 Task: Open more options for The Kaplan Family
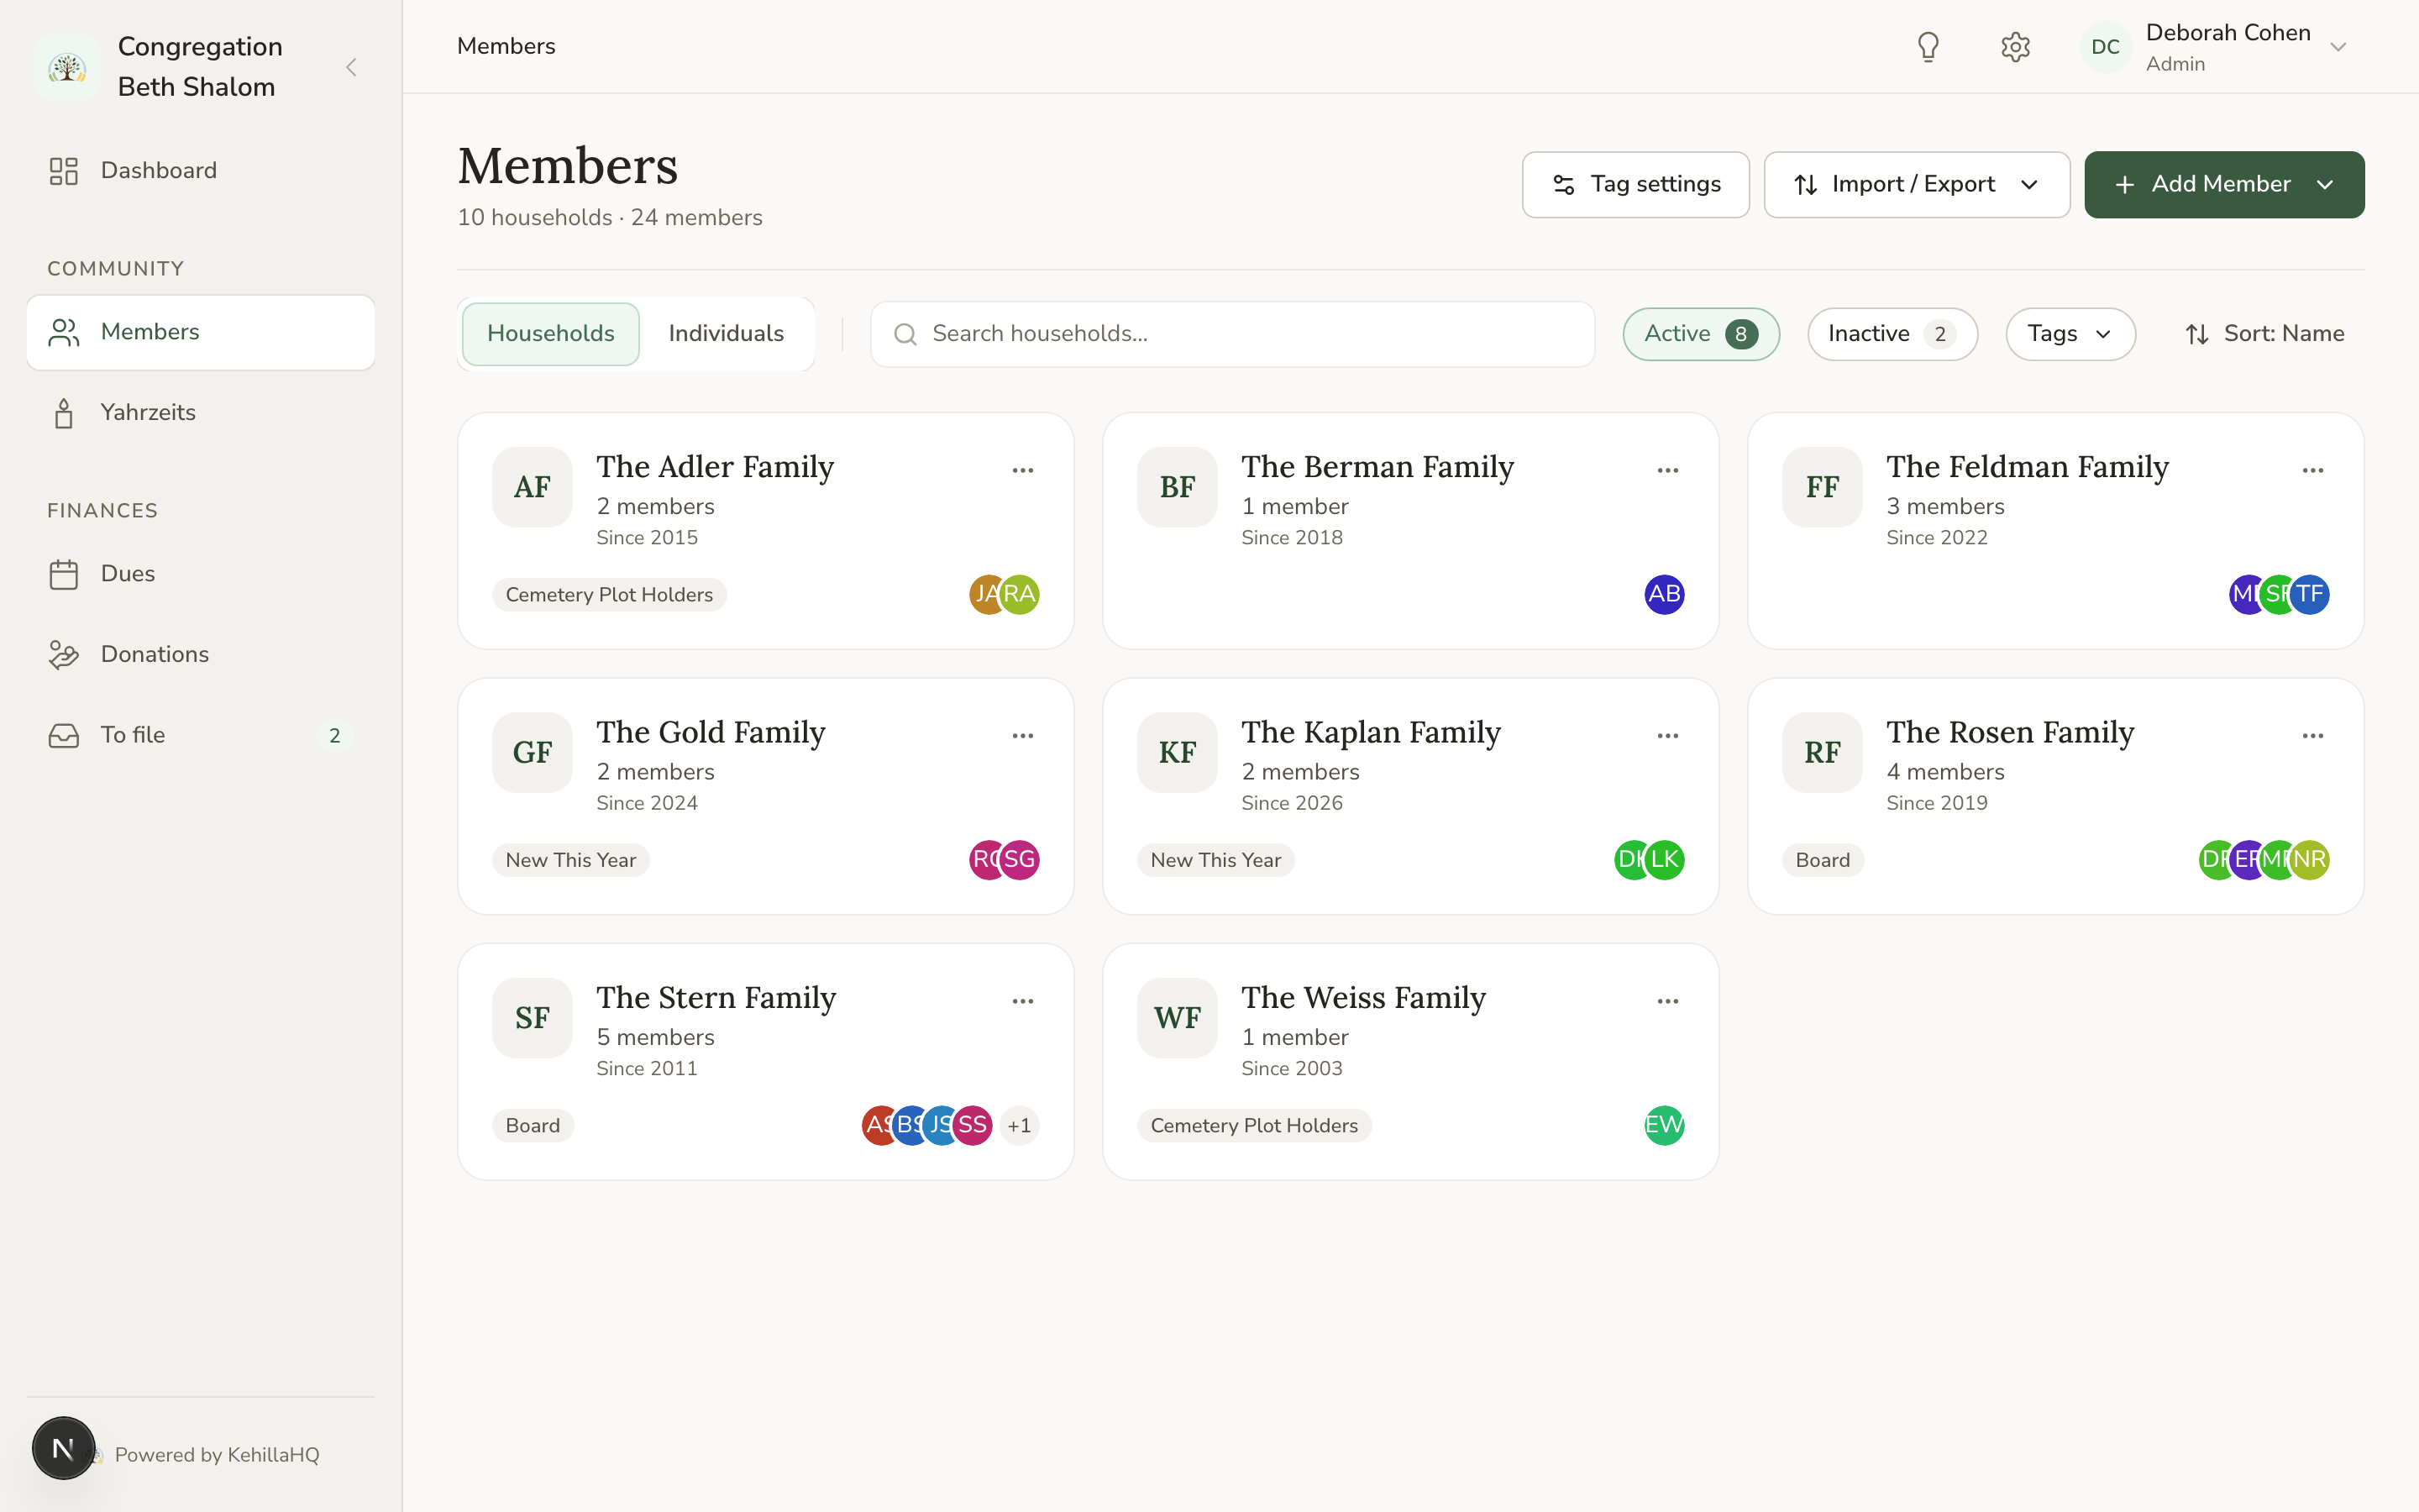coord(1667,735)
